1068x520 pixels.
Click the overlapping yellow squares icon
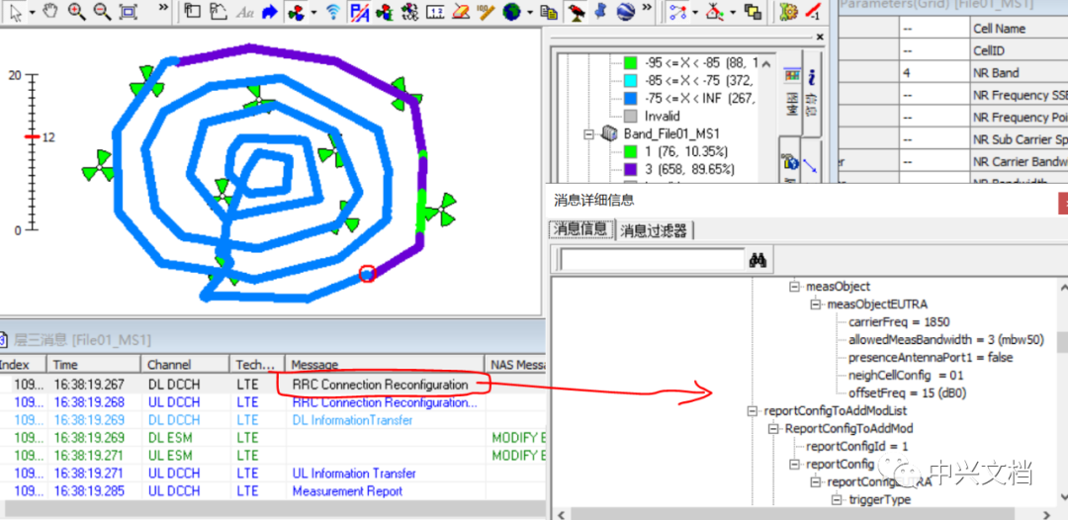click(753, 12)
